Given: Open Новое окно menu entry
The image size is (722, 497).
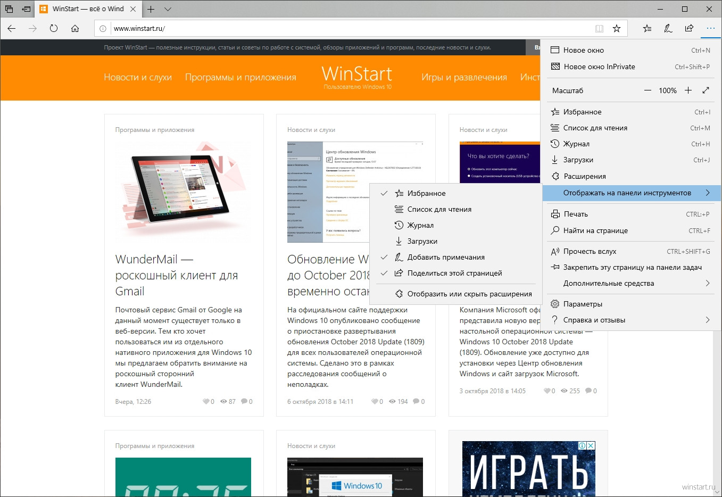Looking at the screenshot, I should (630, 50).
